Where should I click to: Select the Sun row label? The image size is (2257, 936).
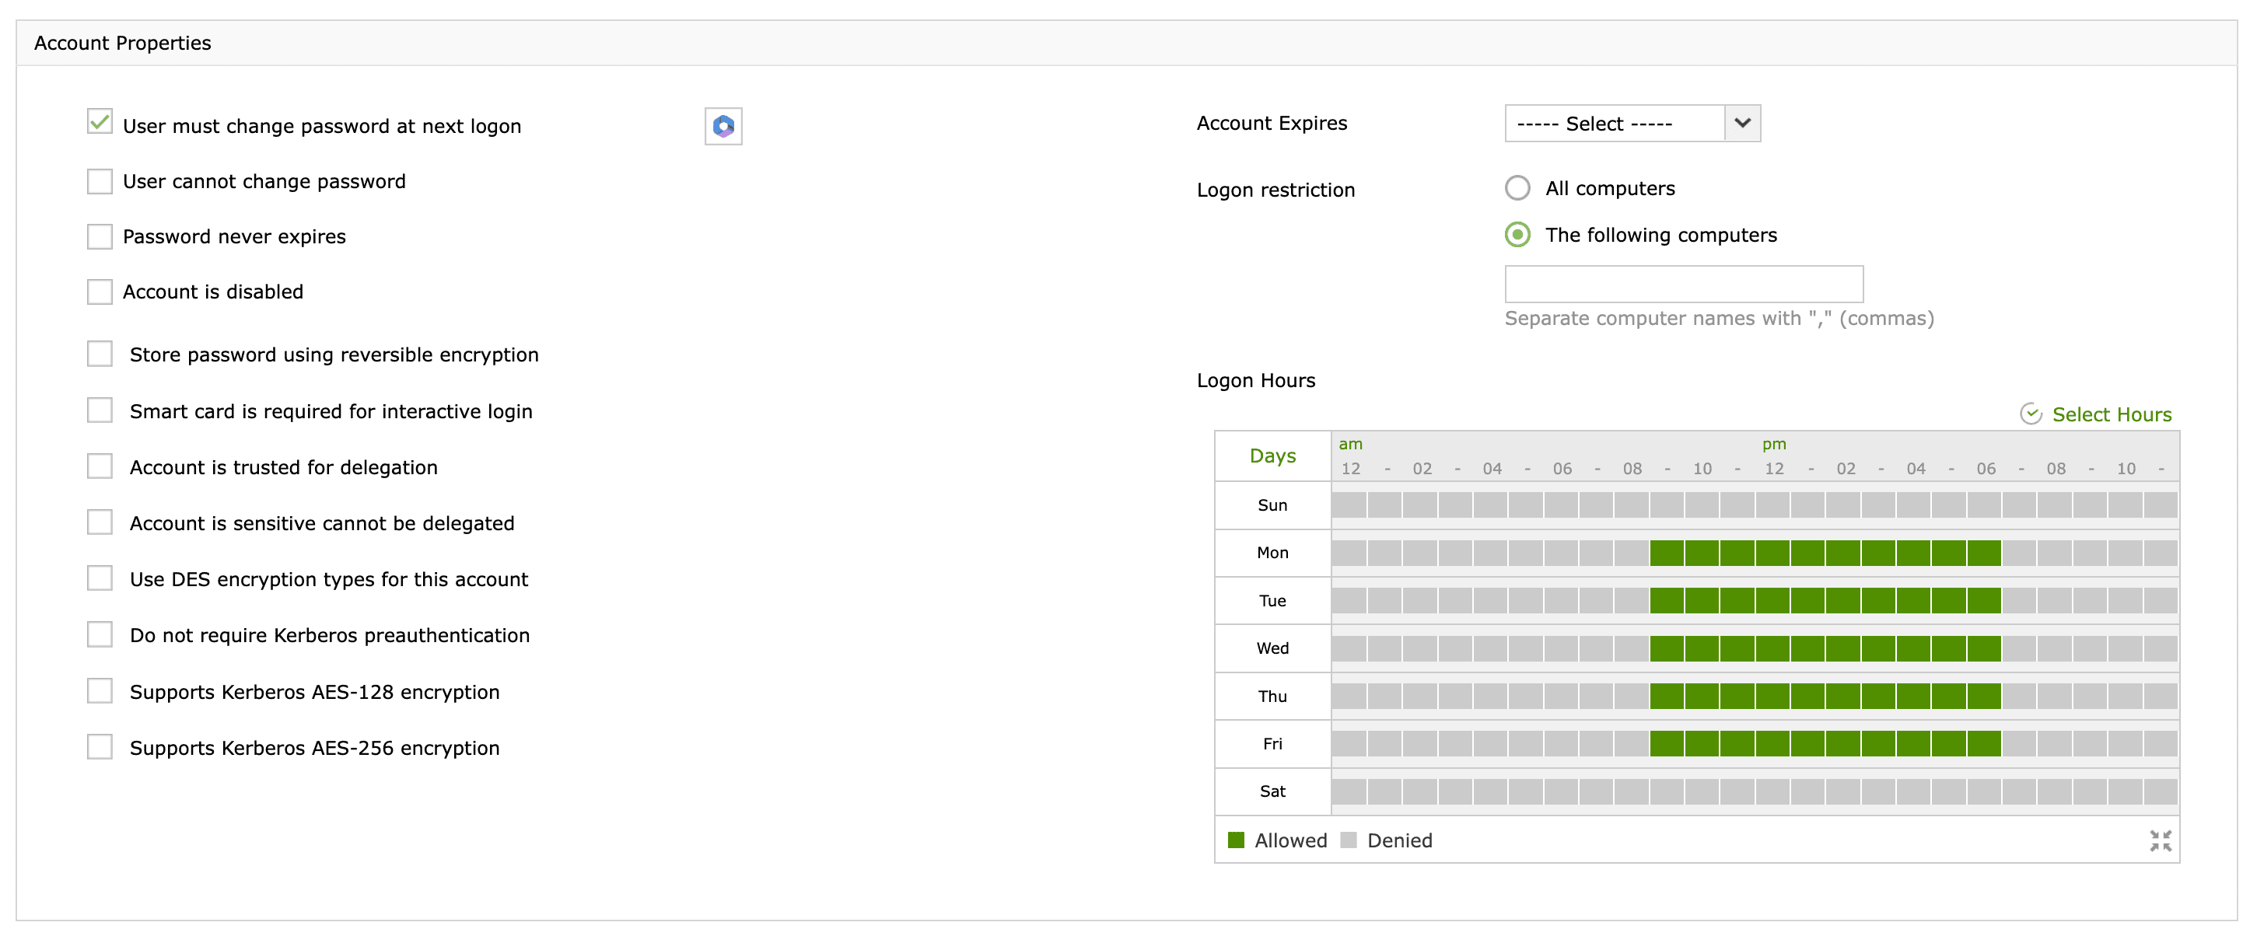pos(1272,505)
